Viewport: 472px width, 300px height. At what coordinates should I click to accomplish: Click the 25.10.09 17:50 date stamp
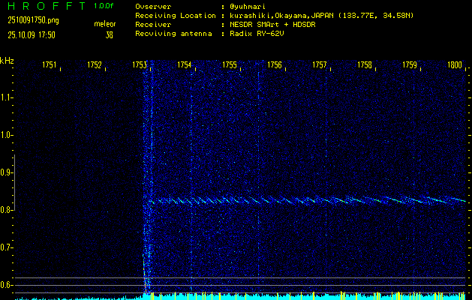(32, 34)
